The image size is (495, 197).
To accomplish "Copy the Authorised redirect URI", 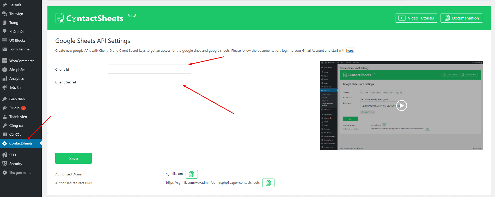I will pos(268,183).
